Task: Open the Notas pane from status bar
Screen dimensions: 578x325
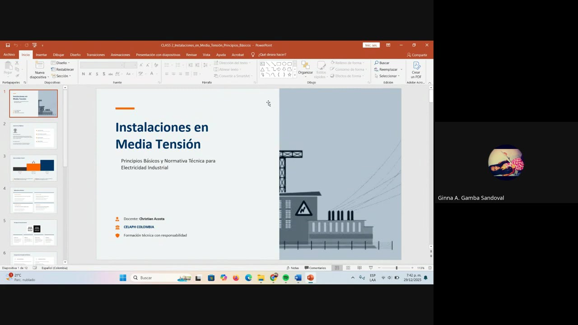Action: 293,268
